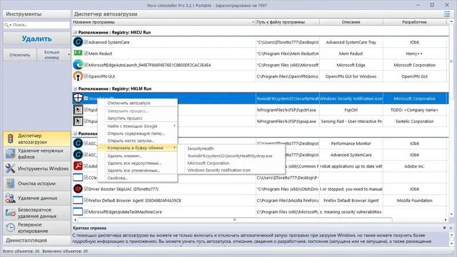Screen dimensions: 457x257
Task: Click the SecurityHealth shield icon
Action: pyautogui.click(x=78, y=98)
